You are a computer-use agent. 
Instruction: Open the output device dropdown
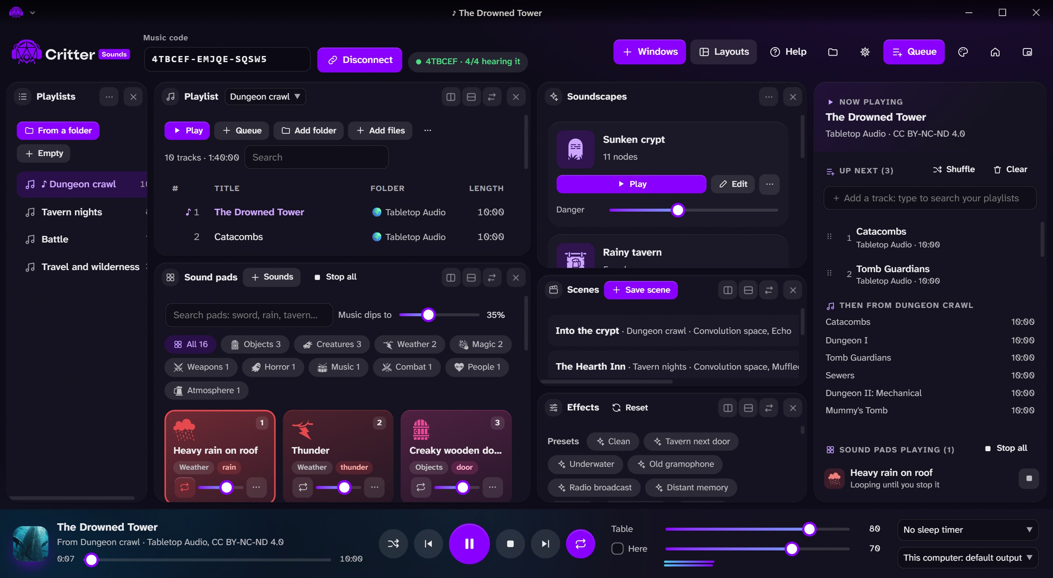tap(968, 558)
